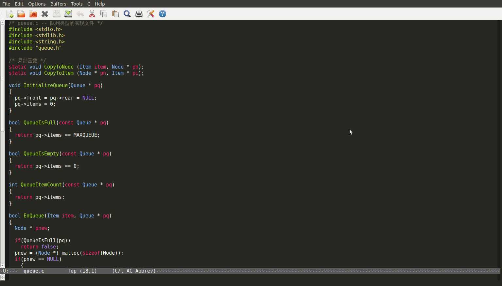Open an existing file via the folder icon
Image resolution: width=502 pixels, height=286 pixels.
coord(21,14)
